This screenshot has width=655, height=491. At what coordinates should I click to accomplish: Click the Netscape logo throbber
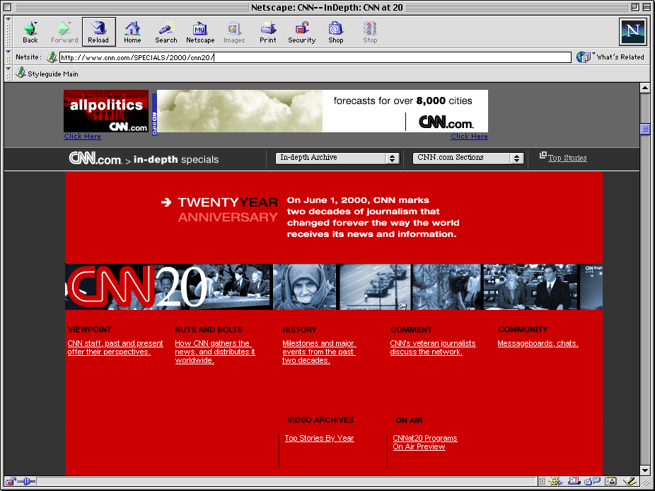632,32
